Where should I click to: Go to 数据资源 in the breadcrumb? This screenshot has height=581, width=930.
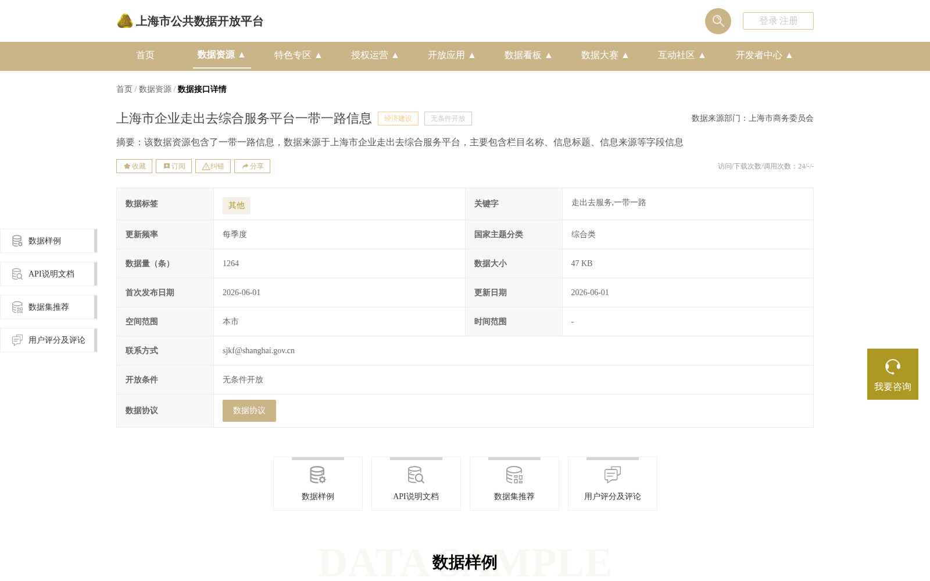(155, 89)
